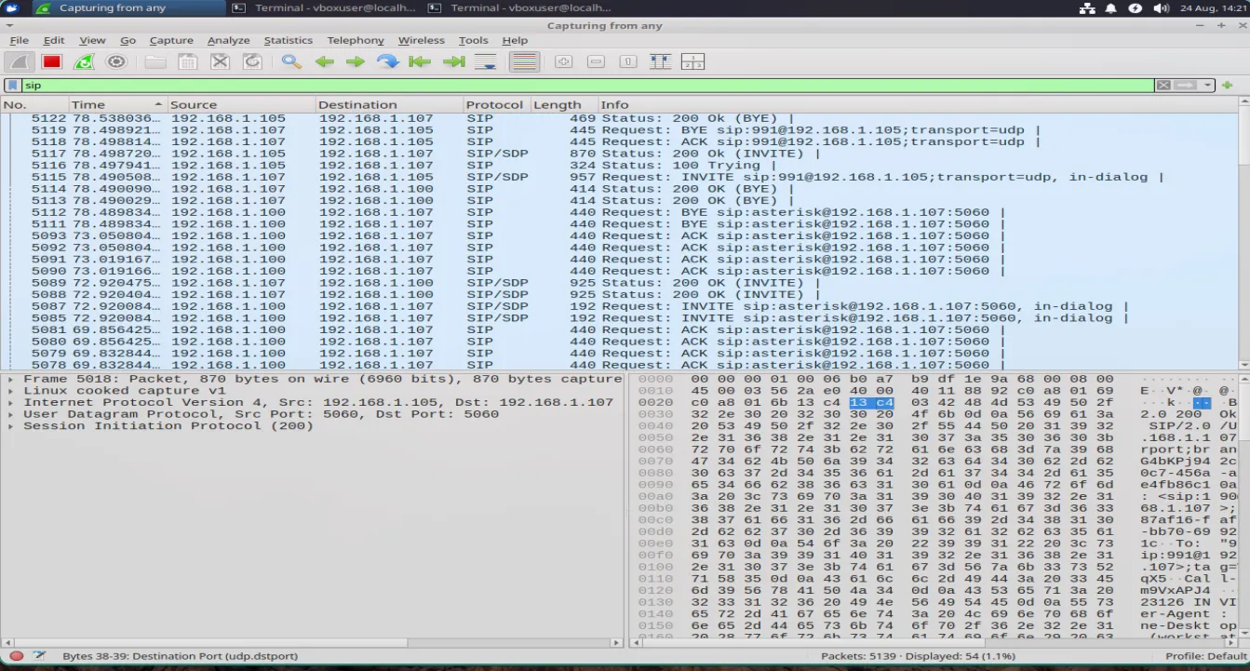The height and width of the screenshot is (671, 1250).
Task: Toggle auto-scroll during live capture
Action: pyautogui.click(x=486, y=61)
